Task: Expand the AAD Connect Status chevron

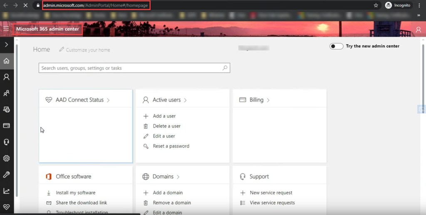Action: coord(108,100)
